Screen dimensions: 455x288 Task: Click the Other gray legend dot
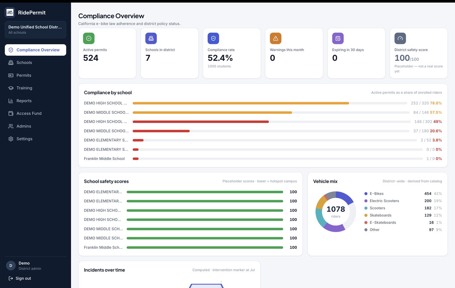point(366,230)
